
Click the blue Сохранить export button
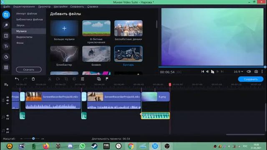(x=251, y=79)
